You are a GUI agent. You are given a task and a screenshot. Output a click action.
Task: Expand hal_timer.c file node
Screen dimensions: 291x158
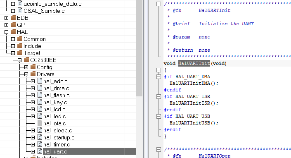(33, 145)
